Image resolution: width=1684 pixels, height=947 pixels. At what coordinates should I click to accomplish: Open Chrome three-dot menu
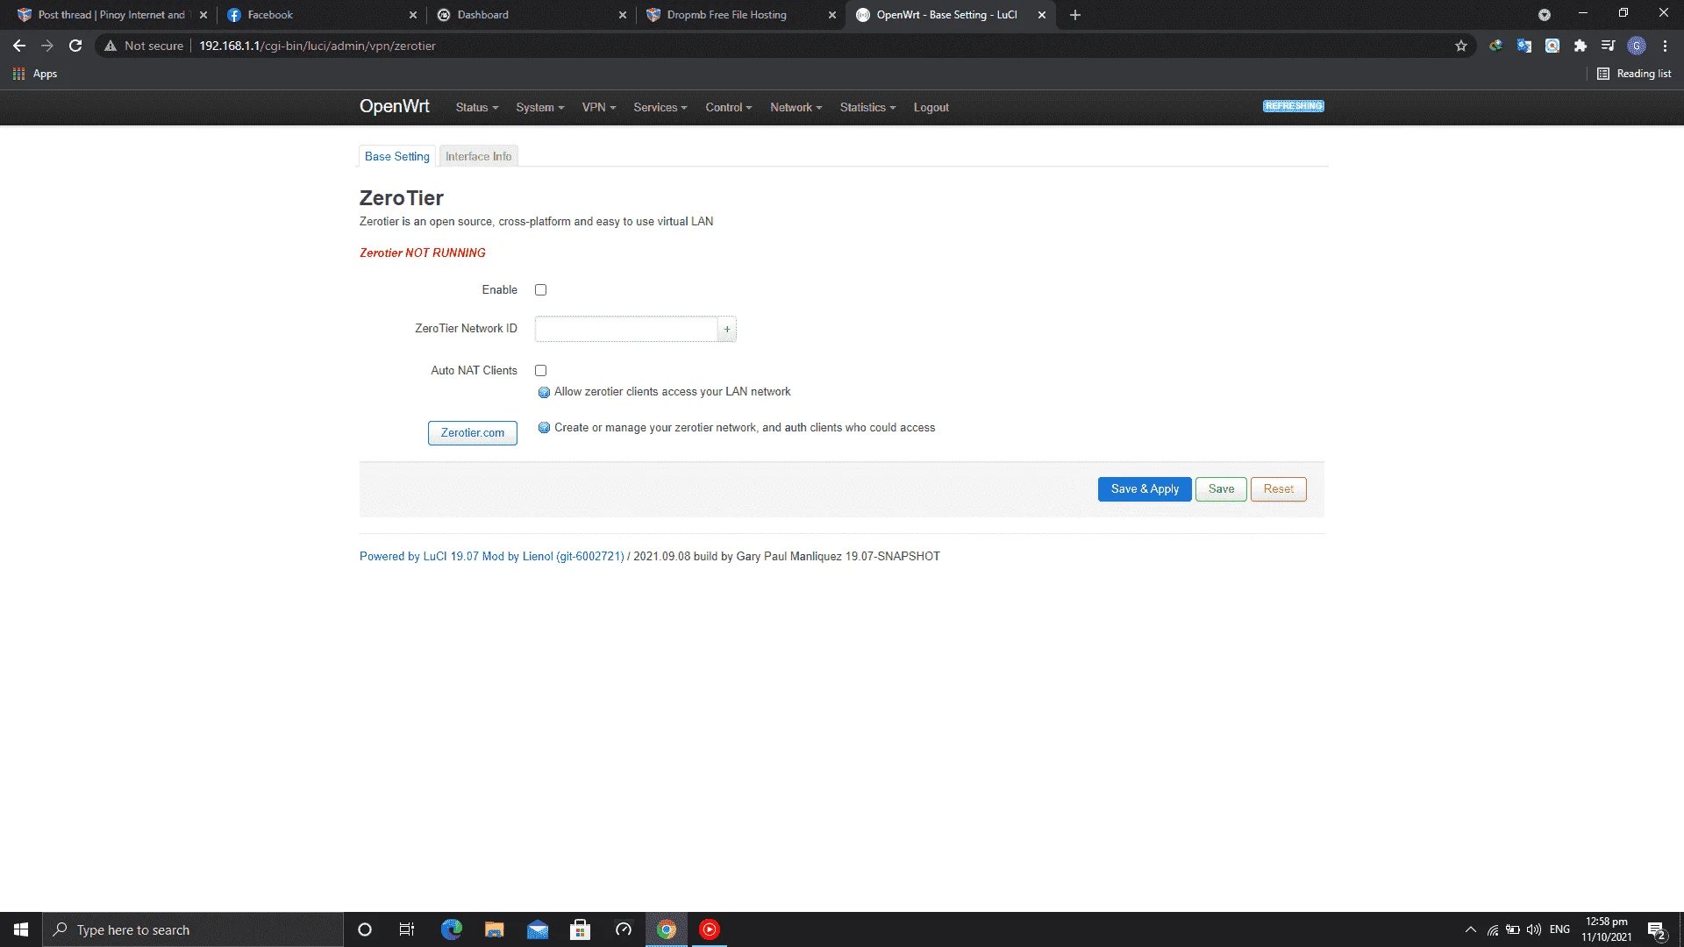(x=1665, y=46)
